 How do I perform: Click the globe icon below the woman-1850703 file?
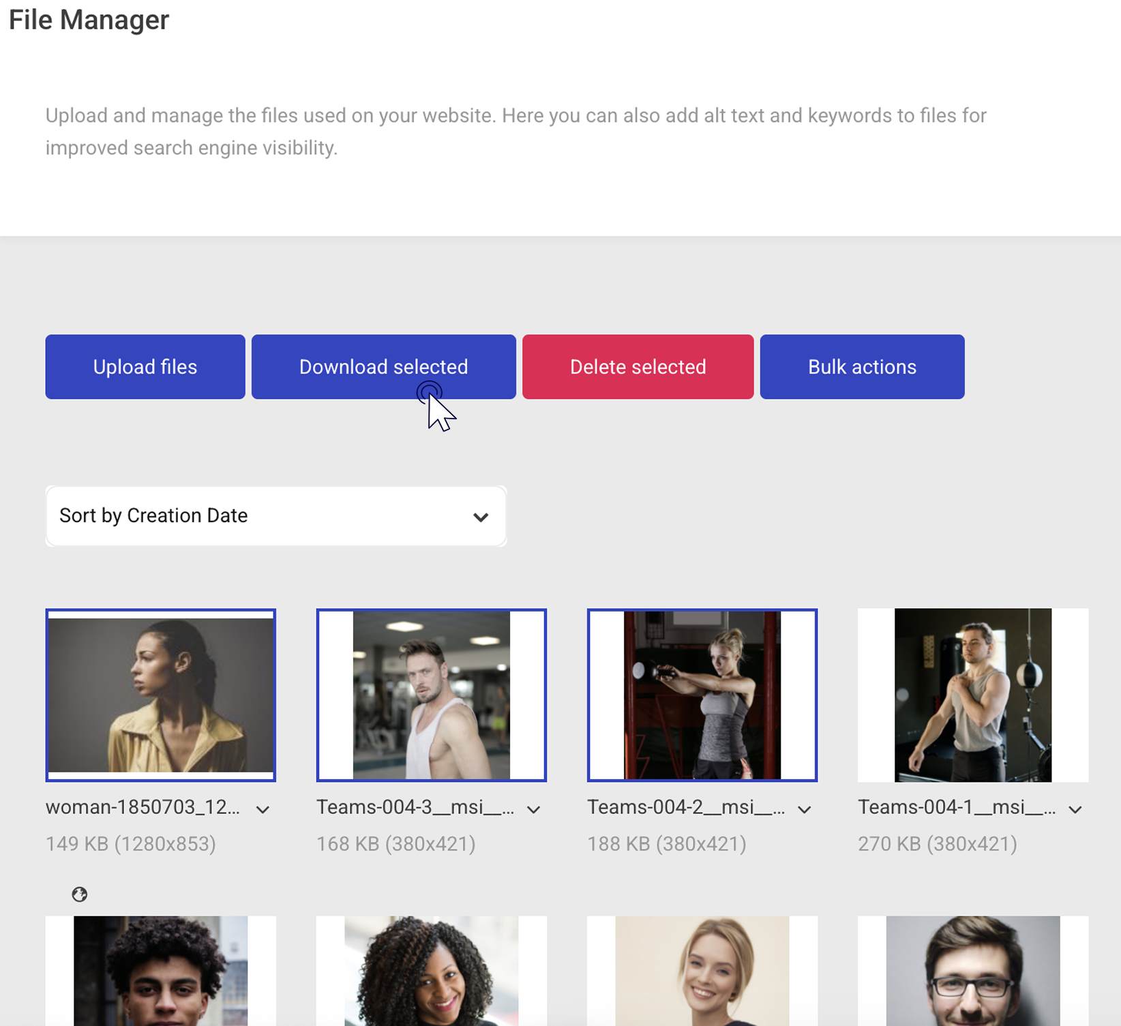click(80, 894)
